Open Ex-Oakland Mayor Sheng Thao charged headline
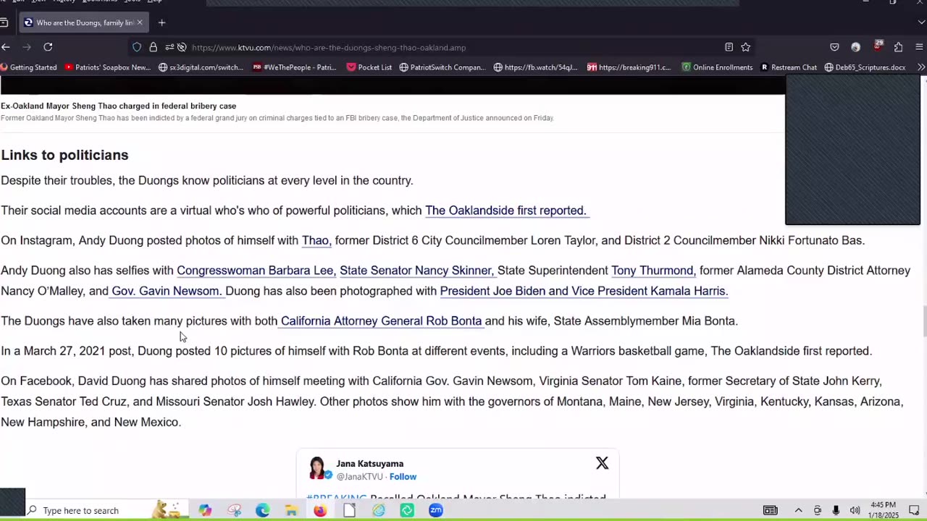 click(x=119, y=106)
